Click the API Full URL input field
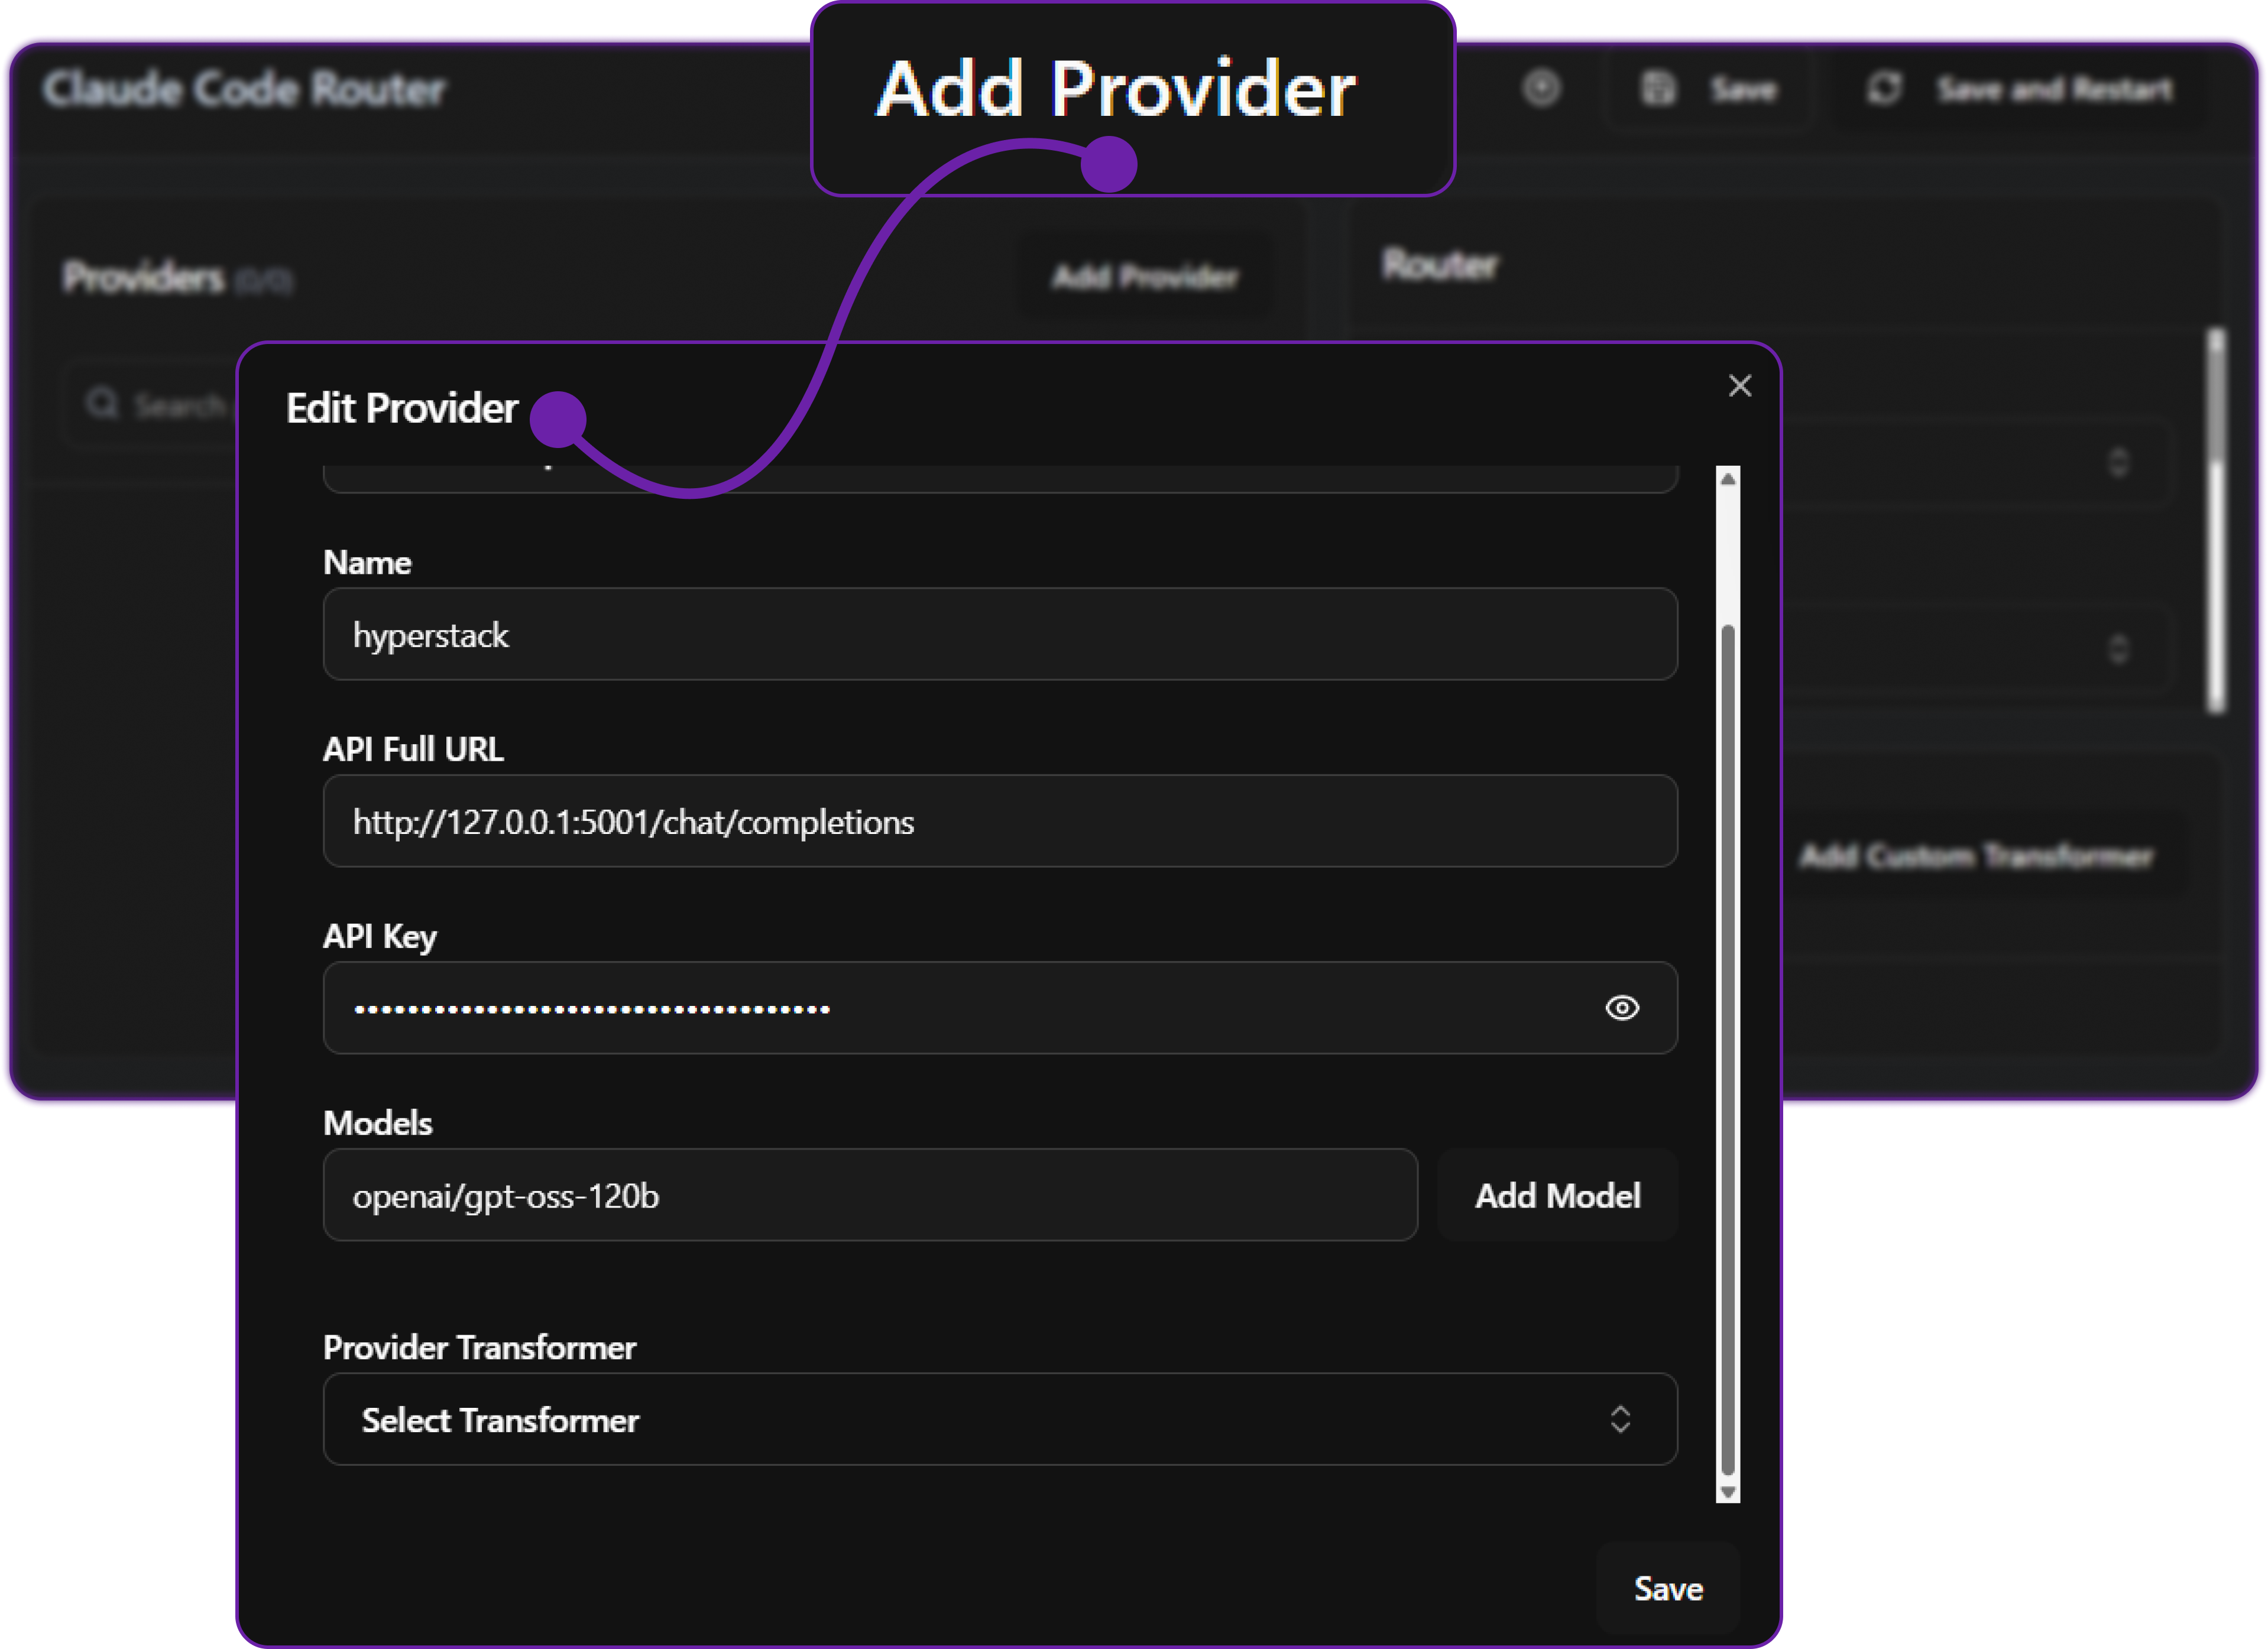This screenshot has height=1649, width=2268. 1000,822
